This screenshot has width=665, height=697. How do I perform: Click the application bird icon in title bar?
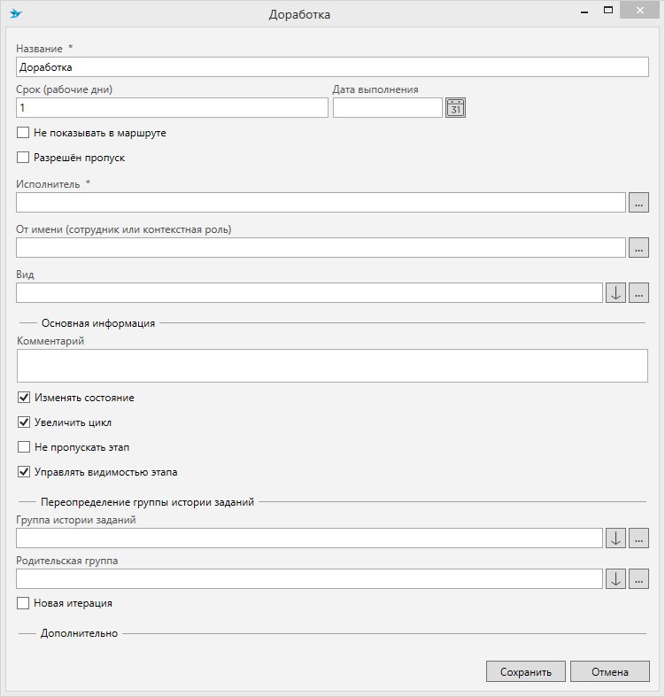click(x=16, y=14)
